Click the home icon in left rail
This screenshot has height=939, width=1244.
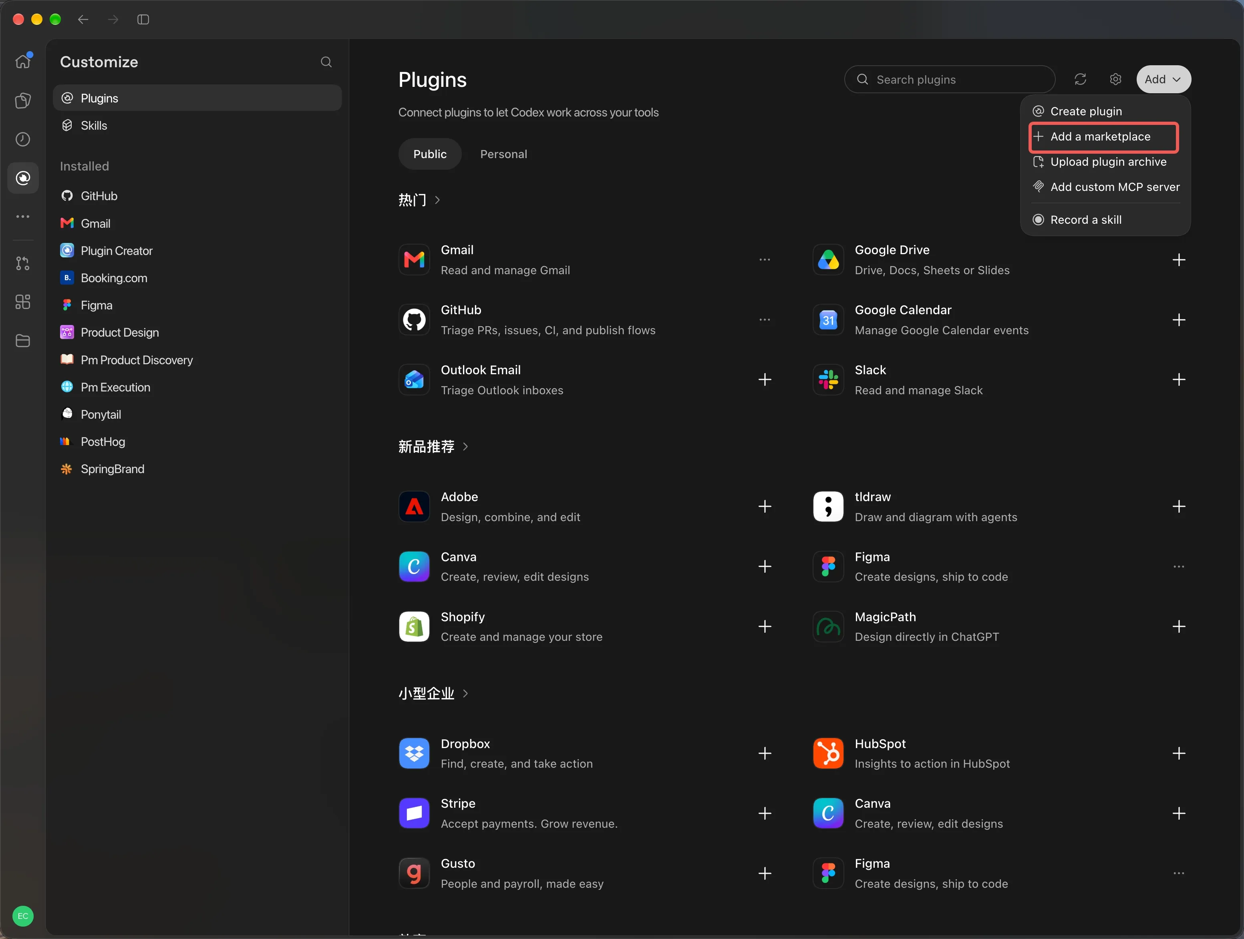coord(23,61)
